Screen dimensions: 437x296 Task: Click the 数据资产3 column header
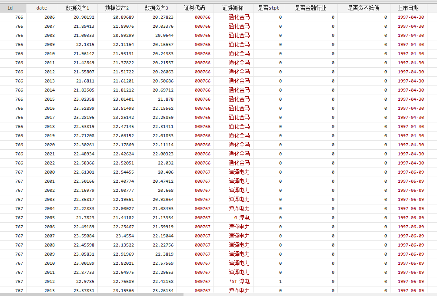tap(157, 8)
